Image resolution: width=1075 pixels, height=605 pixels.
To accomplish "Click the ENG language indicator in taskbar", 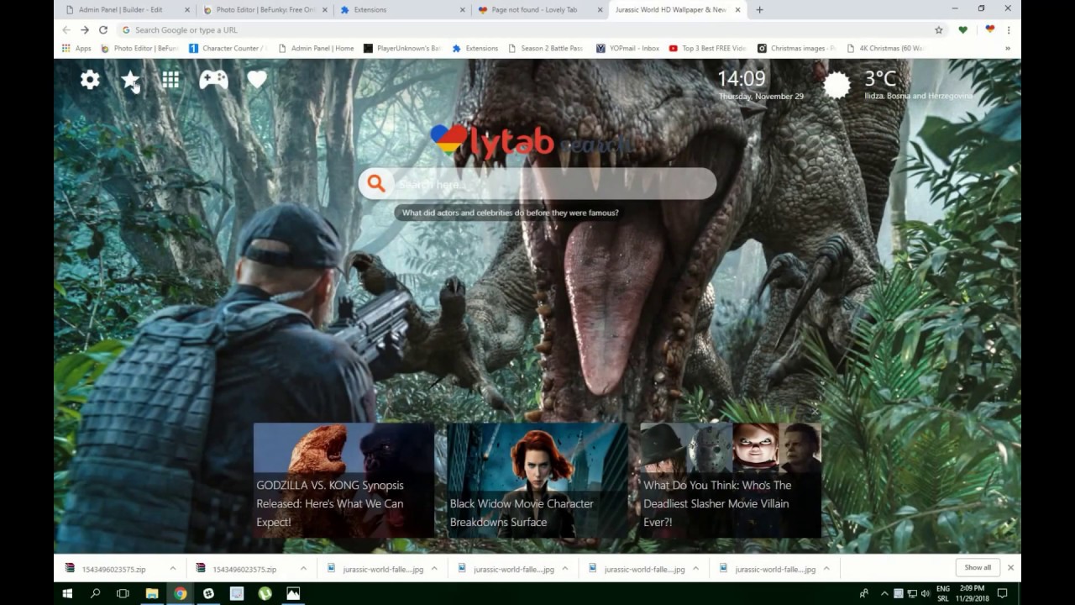I will tap(942, 588).
